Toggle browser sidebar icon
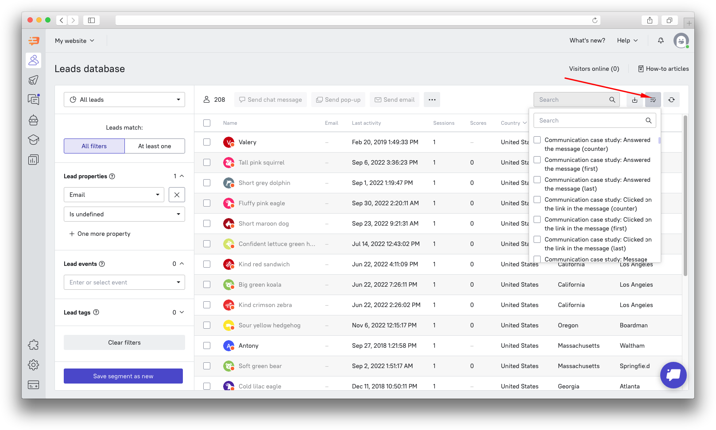 tap(92, 20)
